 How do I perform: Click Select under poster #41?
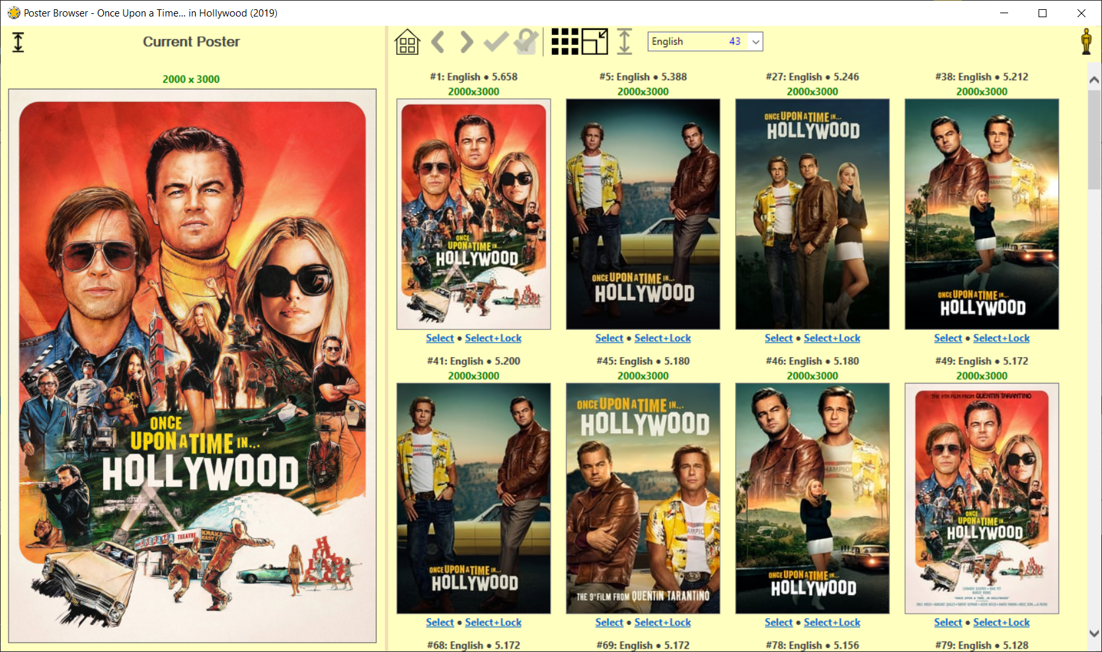pyautogui.click(x=440, y=622)
